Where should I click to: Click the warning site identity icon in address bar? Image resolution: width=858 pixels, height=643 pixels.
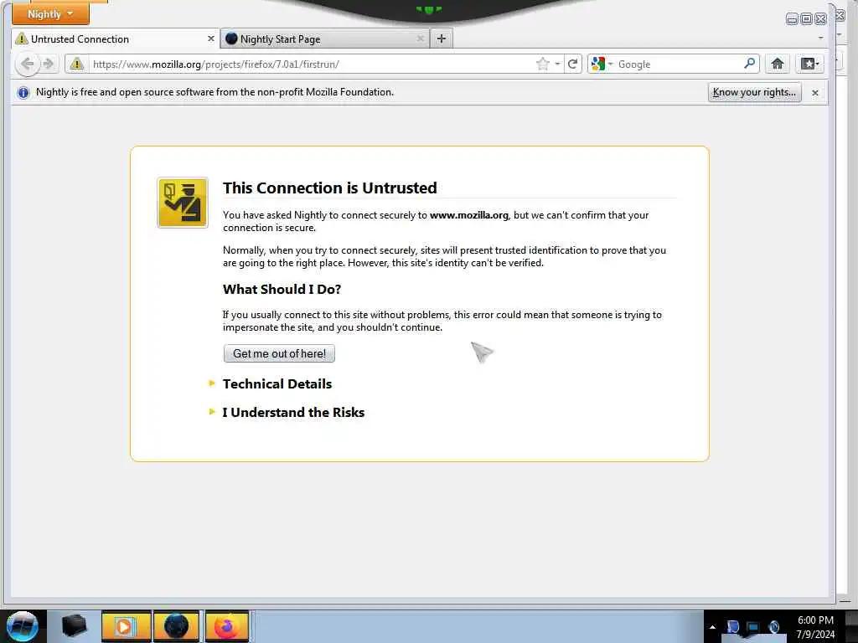tap(77, 64)
